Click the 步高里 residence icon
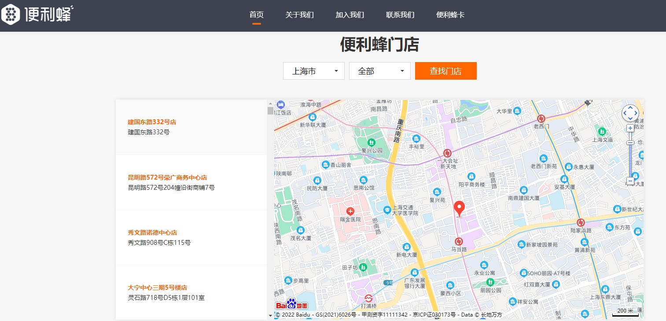Viewport: 666px width, 321px height. click(288, 280)
